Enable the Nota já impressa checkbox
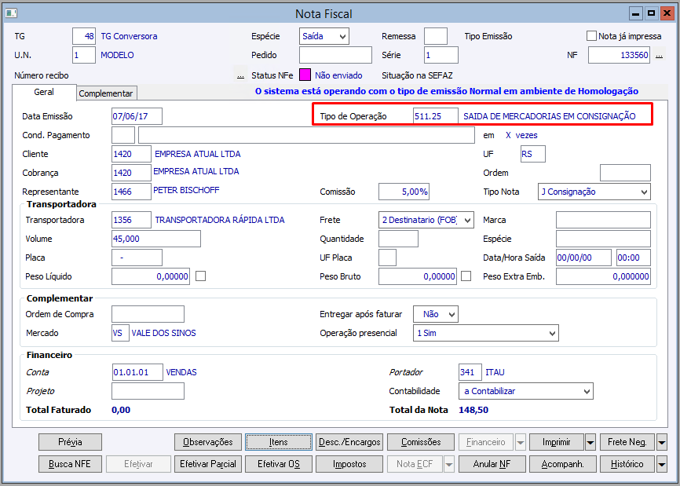This screenshot has height=486, width=680. (591, 36)
